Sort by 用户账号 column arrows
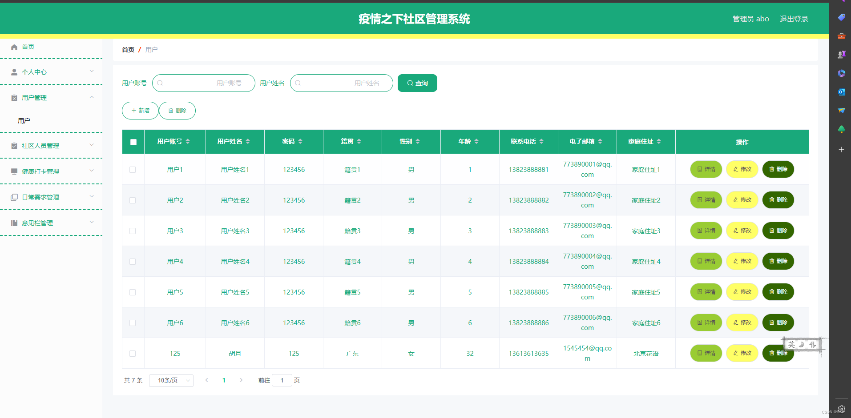Screen dimensions: 851x418 [x=188, y=141]
